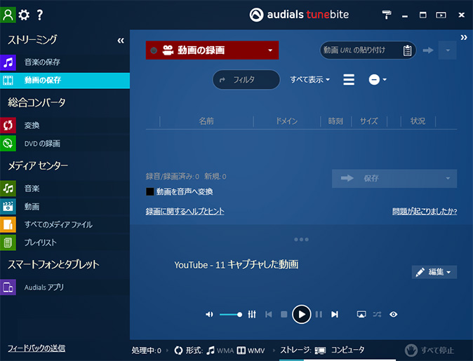Open フィードバックの送信 link
Screen dimensions: 473x361
[36, 348]
